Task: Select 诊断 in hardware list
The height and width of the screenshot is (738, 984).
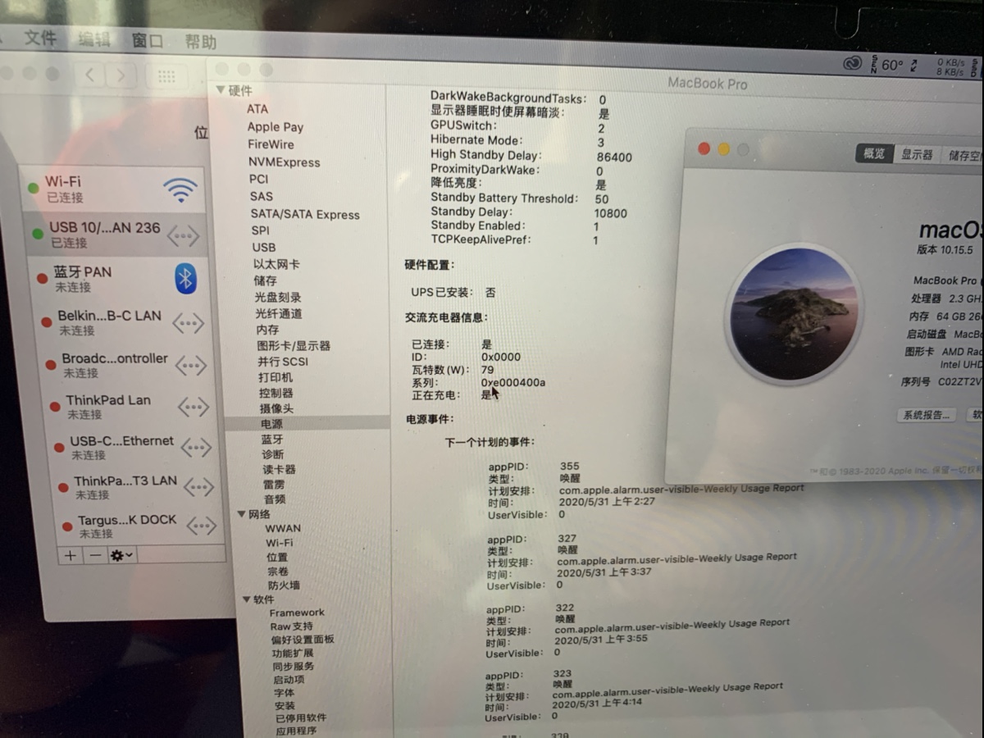Action: pyautogui.click(x=273, y=453)
